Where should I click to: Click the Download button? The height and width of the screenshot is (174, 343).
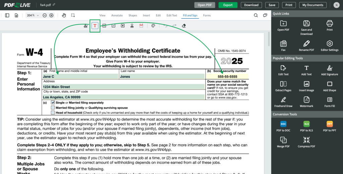tap(251, 5)
